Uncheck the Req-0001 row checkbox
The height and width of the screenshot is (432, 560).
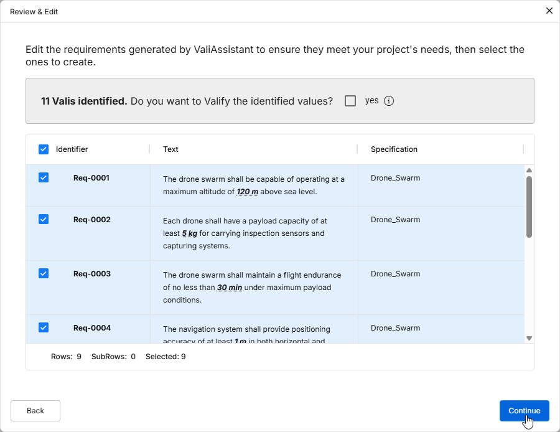coord(44,178)
